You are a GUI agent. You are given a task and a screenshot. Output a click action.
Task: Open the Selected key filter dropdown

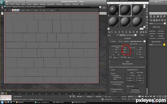tap(139, 96)
